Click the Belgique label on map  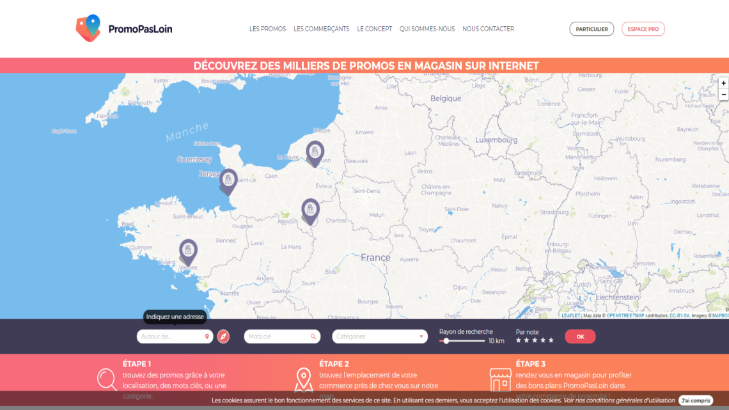(446, 99)
